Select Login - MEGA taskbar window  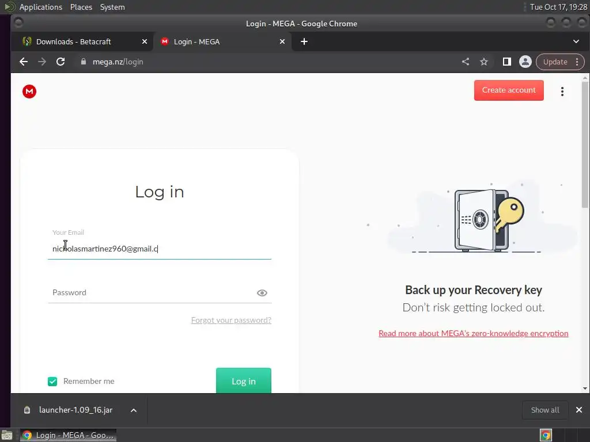click(x=68, y=435)
